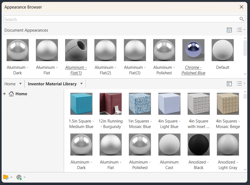Click the create new appearance icon

[x=19, y=177]
